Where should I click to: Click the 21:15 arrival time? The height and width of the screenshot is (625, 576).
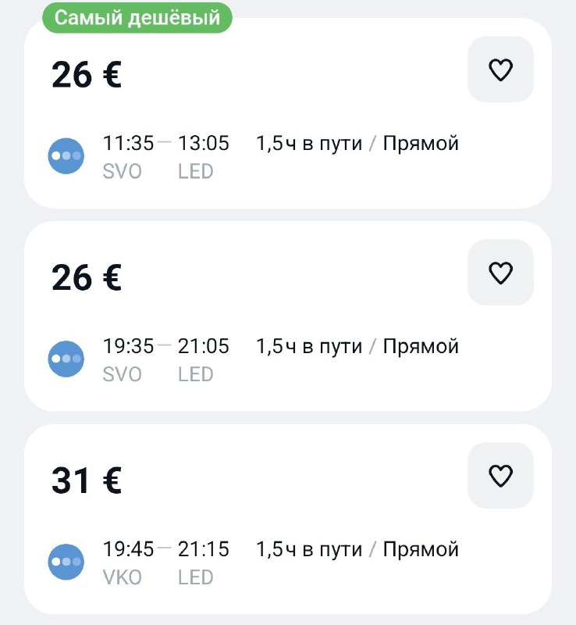pyautogui.click(x=204, y=549)
